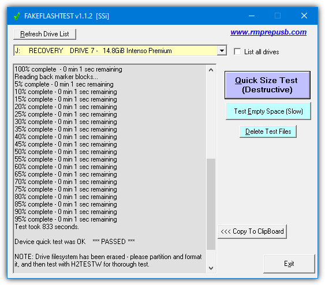Image resolution: width=325 pixels, height=285 pixels.
Task: Click the PASSED result line in log
Action: coord(74,242)
